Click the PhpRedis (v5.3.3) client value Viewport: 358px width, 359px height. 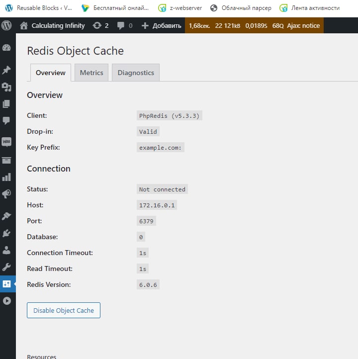point(170,116)
